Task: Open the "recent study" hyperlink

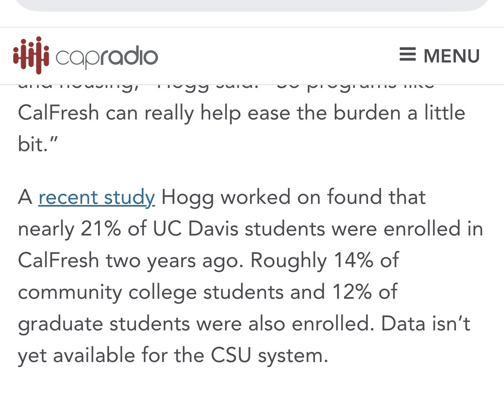Action: click(x=97, y=197)
